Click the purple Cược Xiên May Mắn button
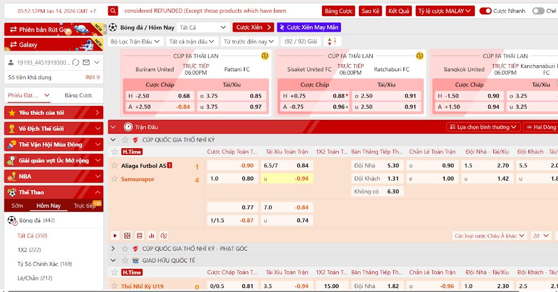This screenshot has width=558, height=292. pos(309,27)
